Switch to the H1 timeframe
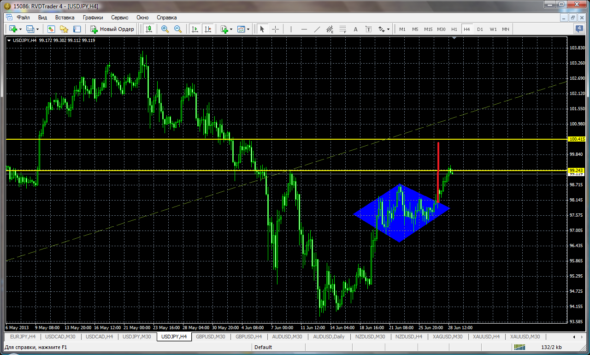This screenshot has height=355, width=590. (x=454, y=29)
